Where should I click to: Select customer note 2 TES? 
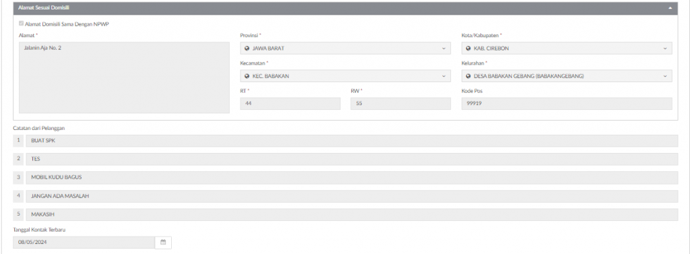click(x=352, y=159)
